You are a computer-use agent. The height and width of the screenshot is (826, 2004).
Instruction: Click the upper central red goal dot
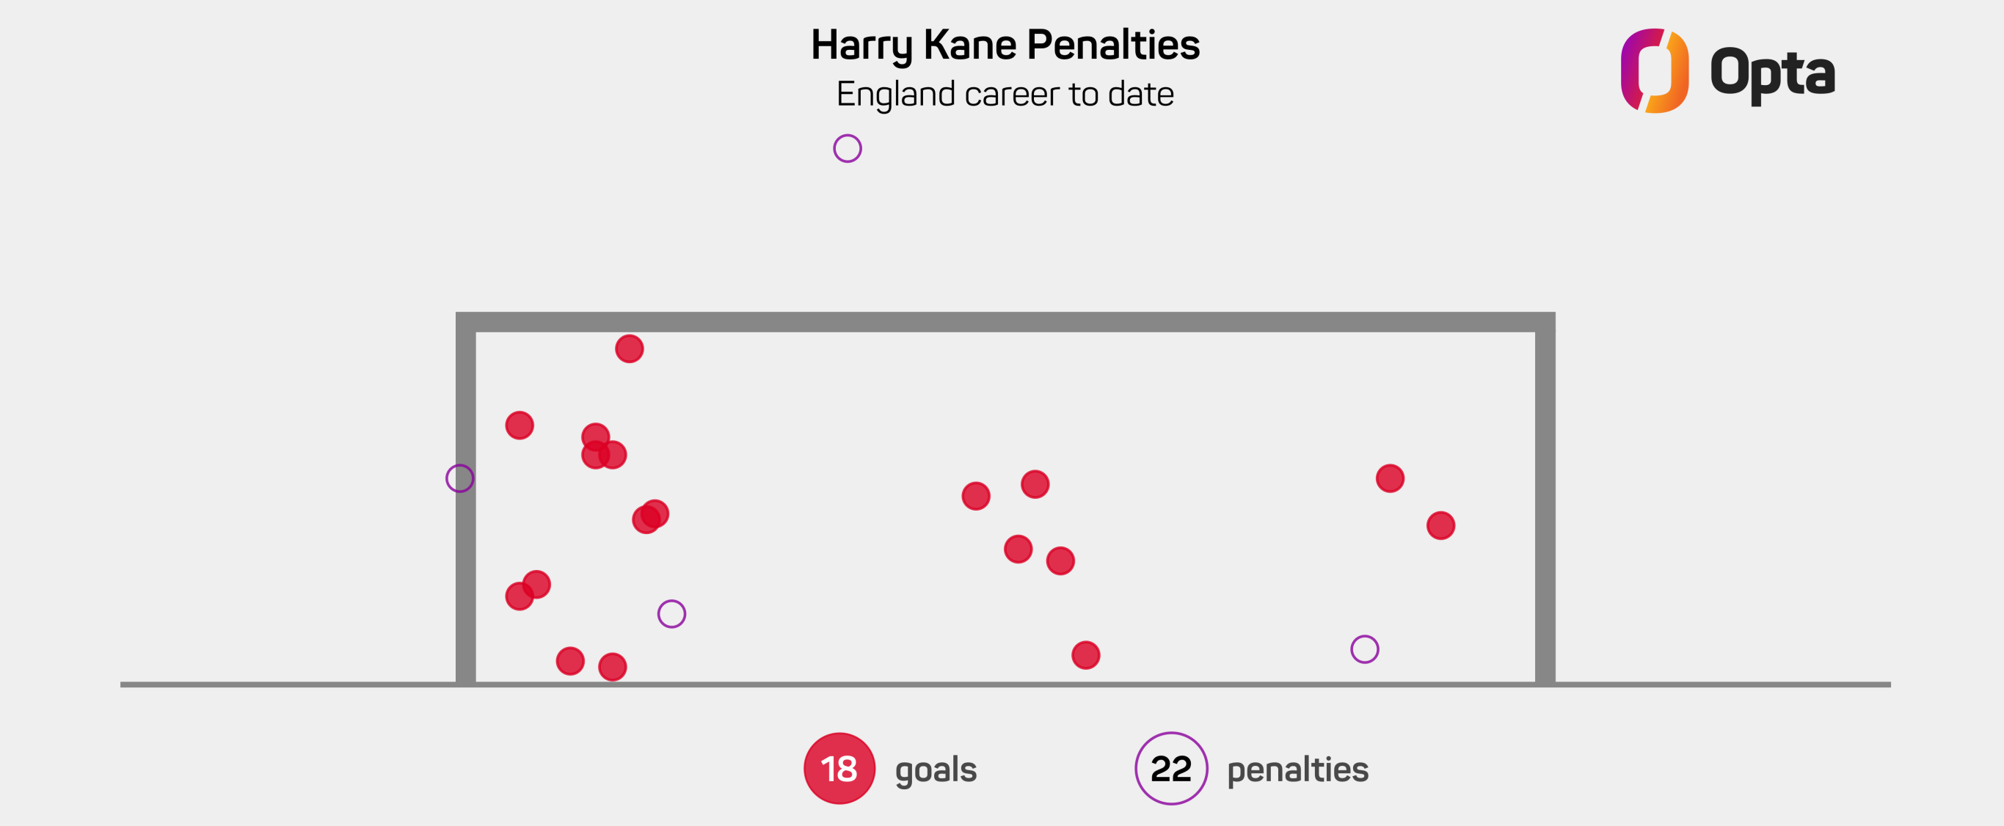click(x=1035, y=485)
